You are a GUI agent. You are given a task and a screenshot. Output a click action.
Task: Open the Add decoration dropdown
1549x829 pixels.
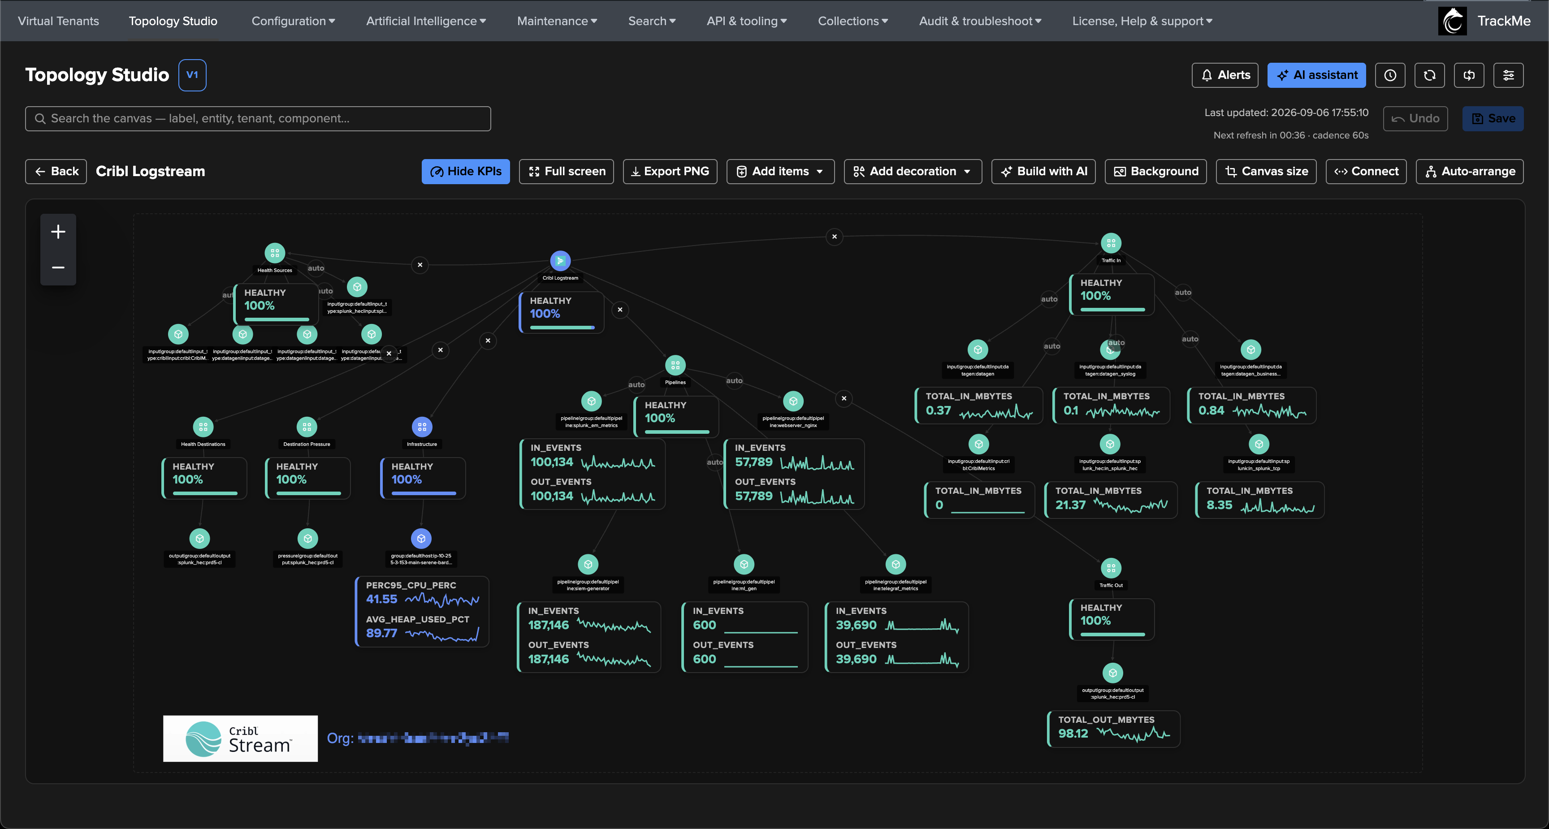[912, 171]
